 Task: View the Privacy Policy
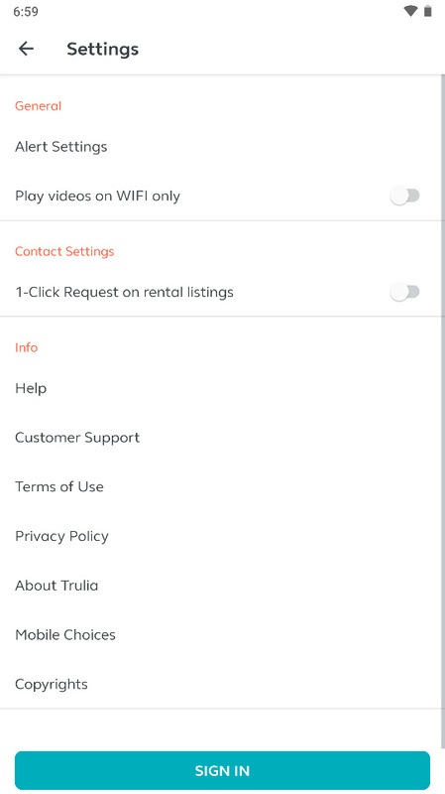click(x=221, y=536)
